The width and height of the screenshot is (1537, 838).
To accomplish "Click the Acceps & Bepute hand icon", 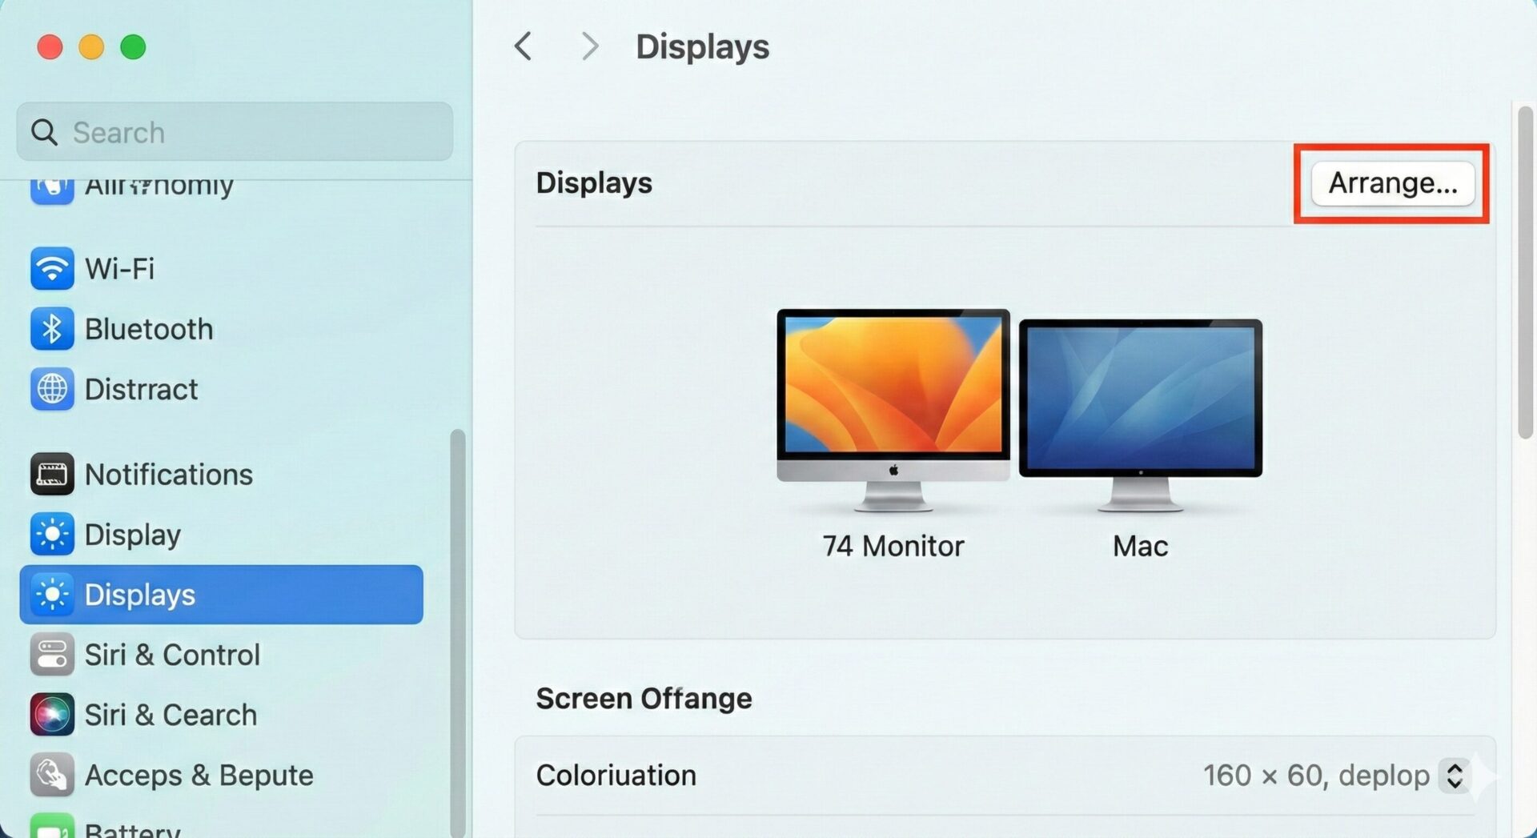I will [x=52, y=775].
